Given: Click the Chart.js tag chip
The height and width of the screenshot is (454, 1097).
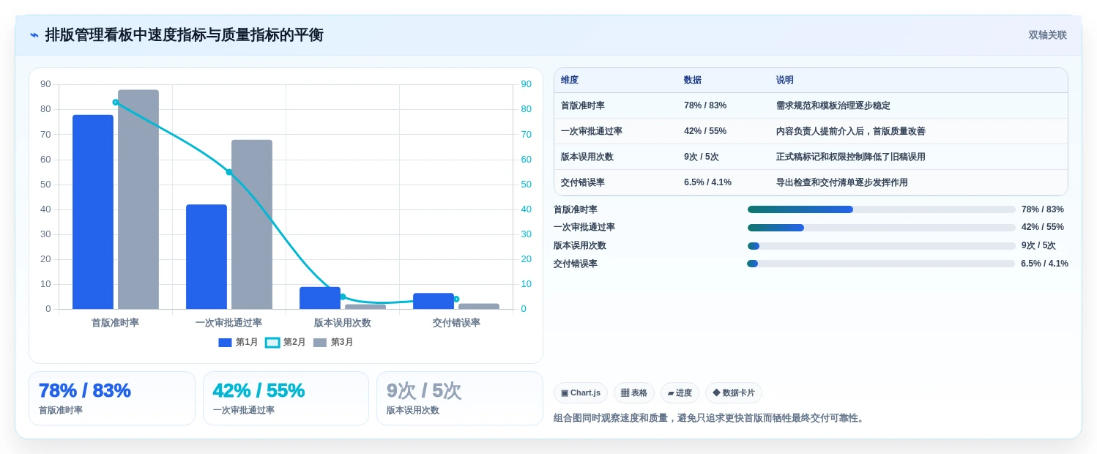Looking at the screenshot, I should point(581,393).
